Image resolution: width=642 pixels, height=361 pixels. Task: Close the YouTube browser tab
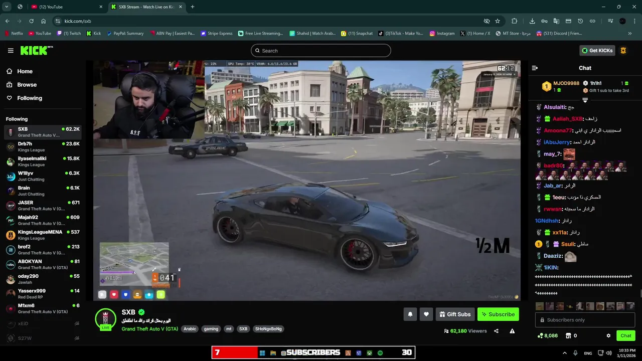coord(100,7)
